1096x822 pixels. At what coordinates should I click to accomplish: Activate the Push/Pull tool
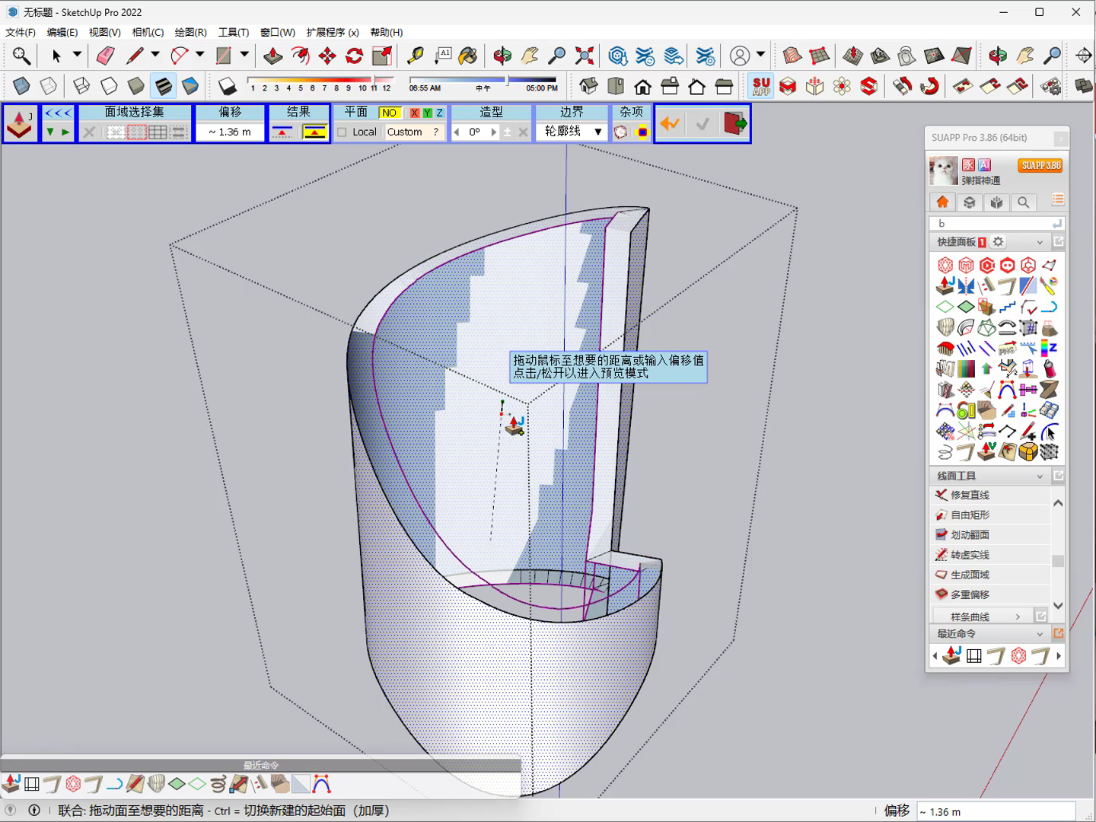point(272,56)
